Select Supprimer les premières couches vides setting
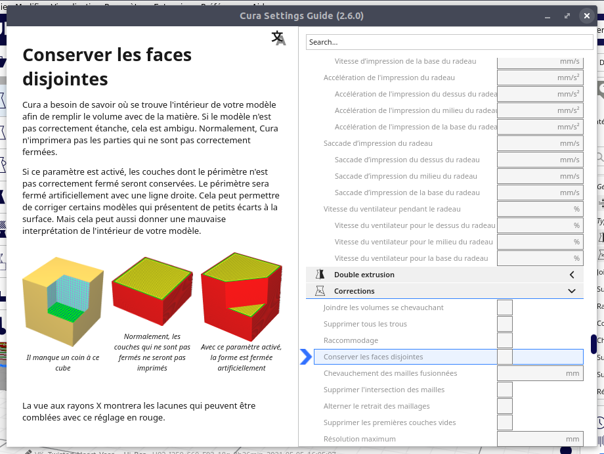The width and height of the screenshot is (604, 454). [x=390, y=422]
